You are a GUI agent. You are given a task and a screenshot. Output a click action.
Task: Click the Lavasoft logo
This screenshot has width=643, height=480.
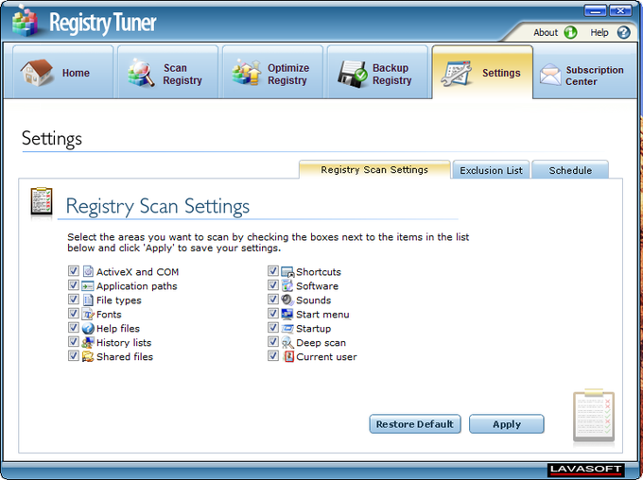[585, 470]
